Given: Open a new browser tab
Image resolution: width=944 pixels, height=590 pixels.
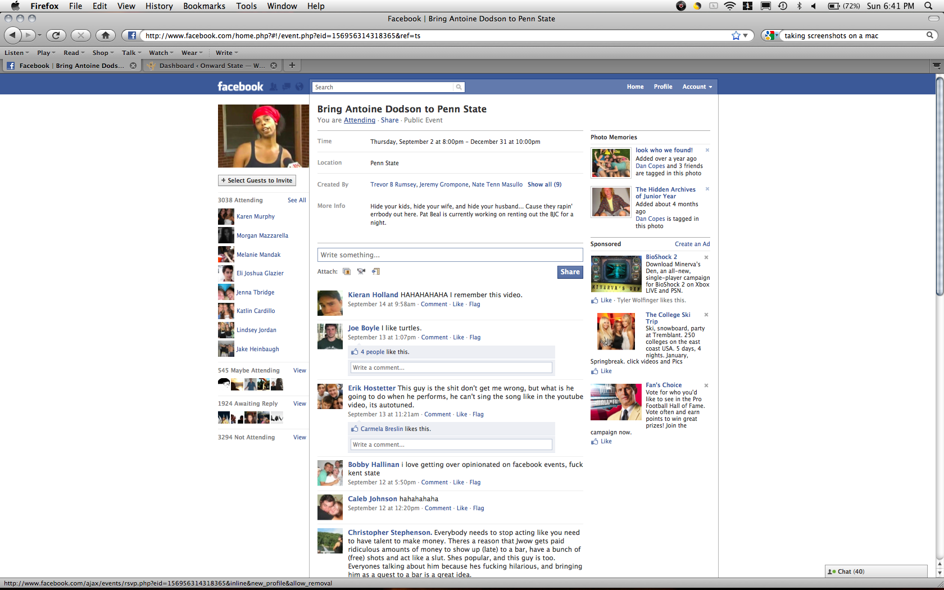Looking at the screenshot, I should tap(292, 65).
